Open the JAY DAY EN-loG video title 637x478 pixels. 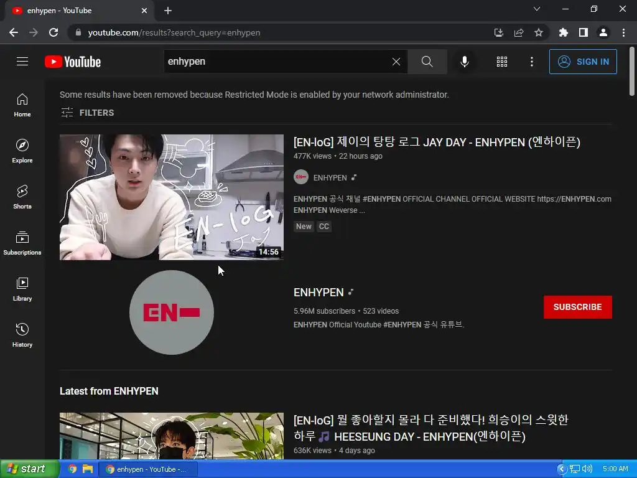click(437, 142)
